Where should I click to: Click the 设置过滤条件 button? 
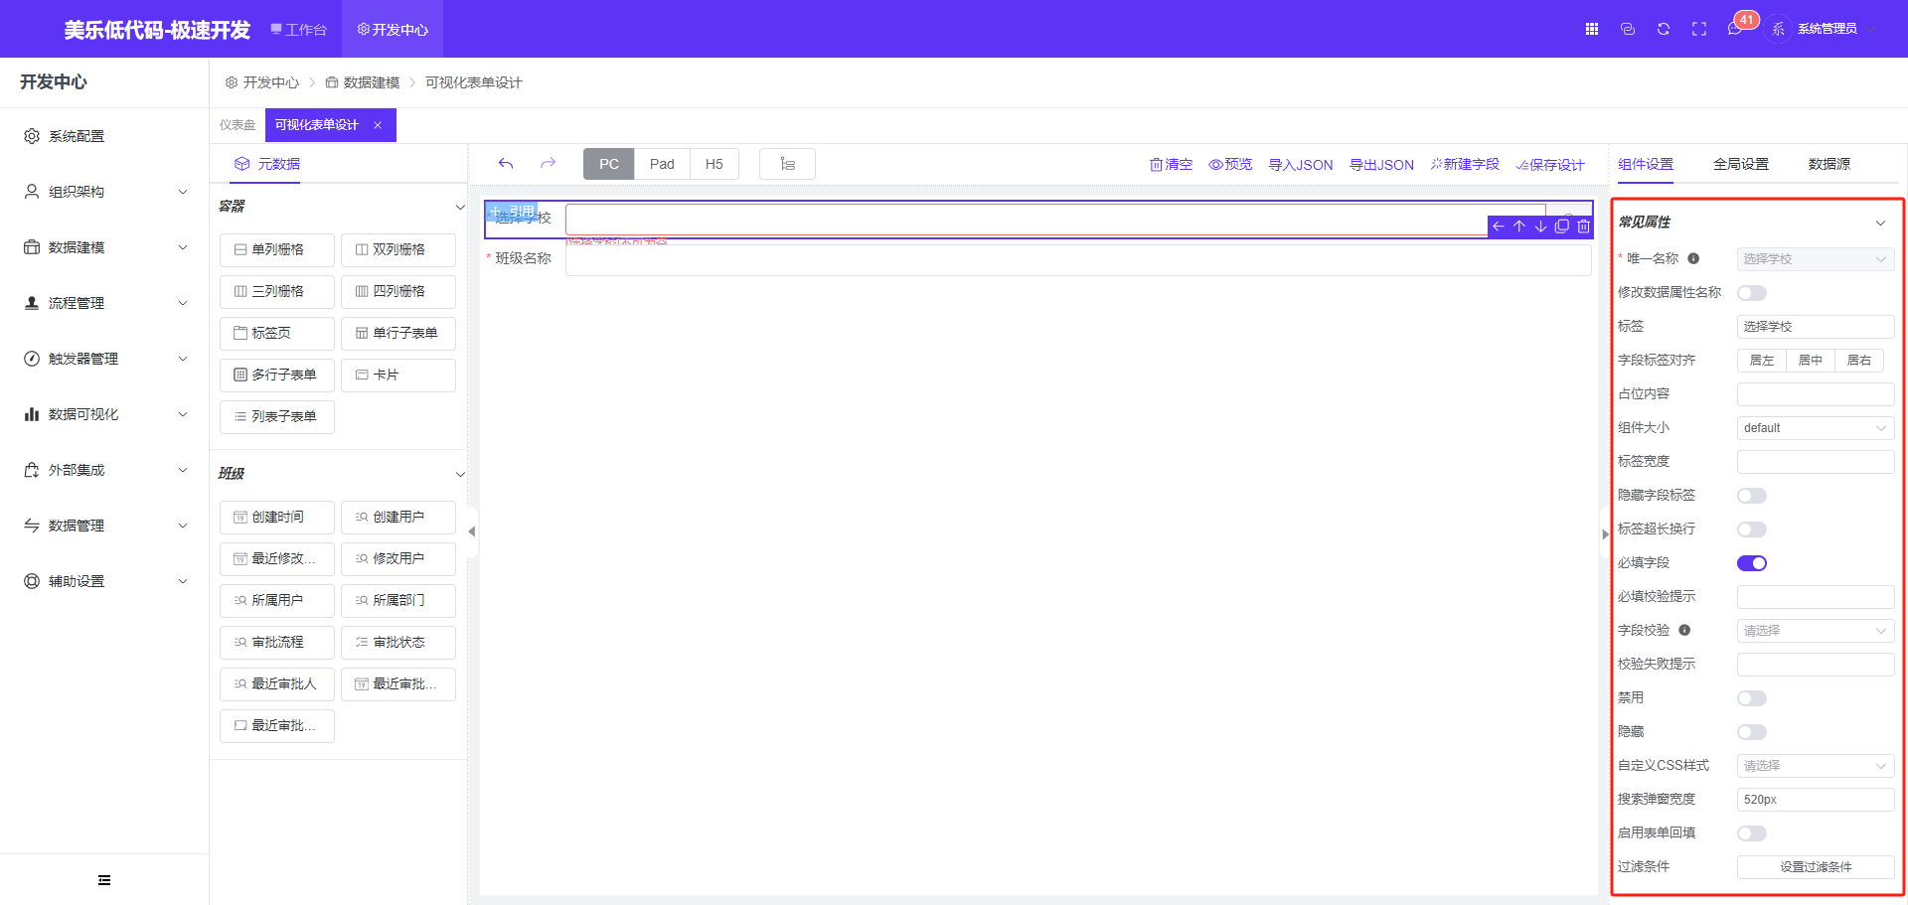1815,866
